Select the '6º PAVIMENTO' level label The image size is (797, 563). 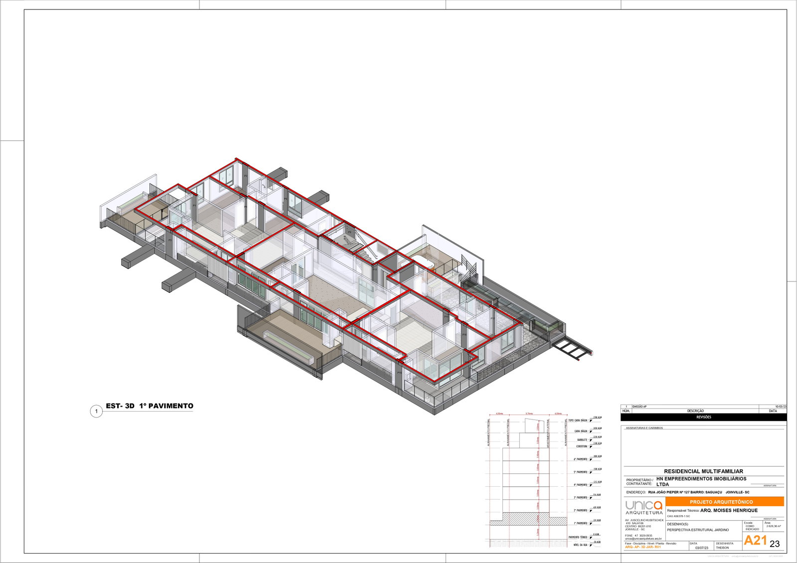click(x=580, y=459)
